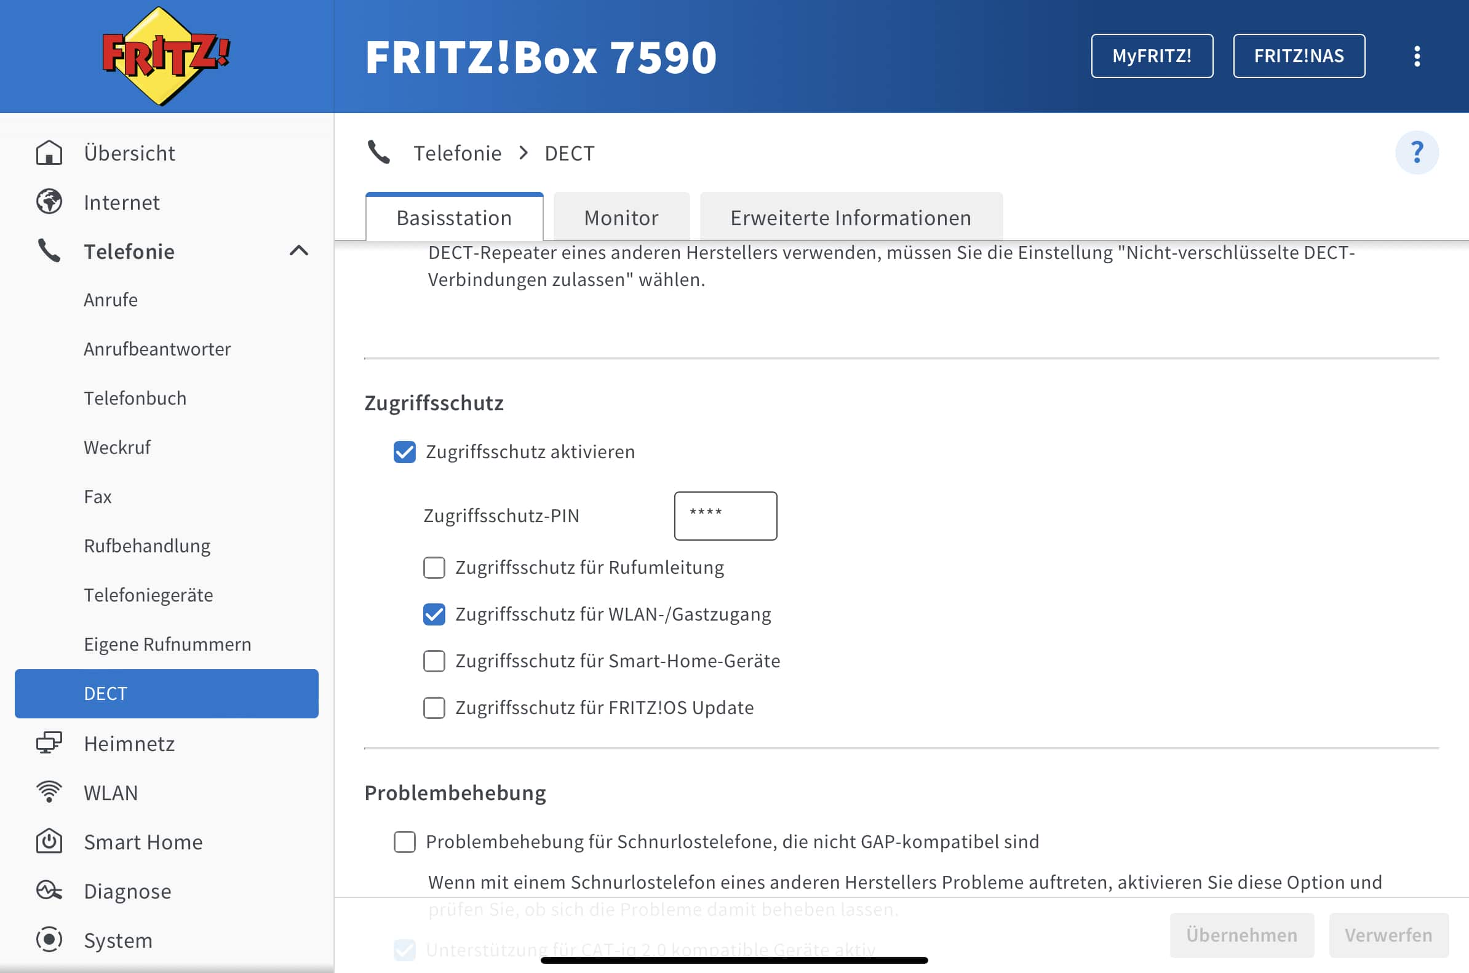Open Rufbehandlung submenu item
Image resolution: width=1469 pixels, height=973 pixels.
click(147, 546)
